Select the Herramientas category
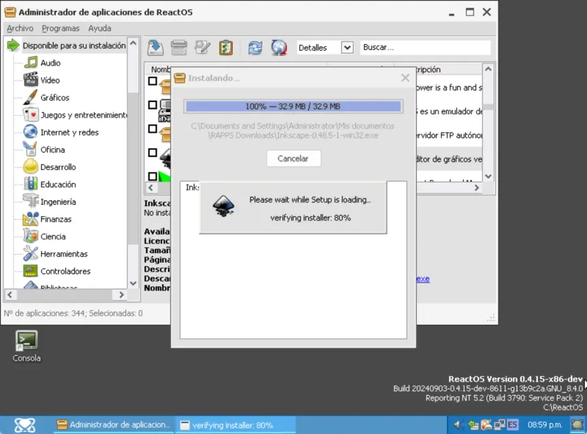The image size is (587, 434). (x=63, y=254)
